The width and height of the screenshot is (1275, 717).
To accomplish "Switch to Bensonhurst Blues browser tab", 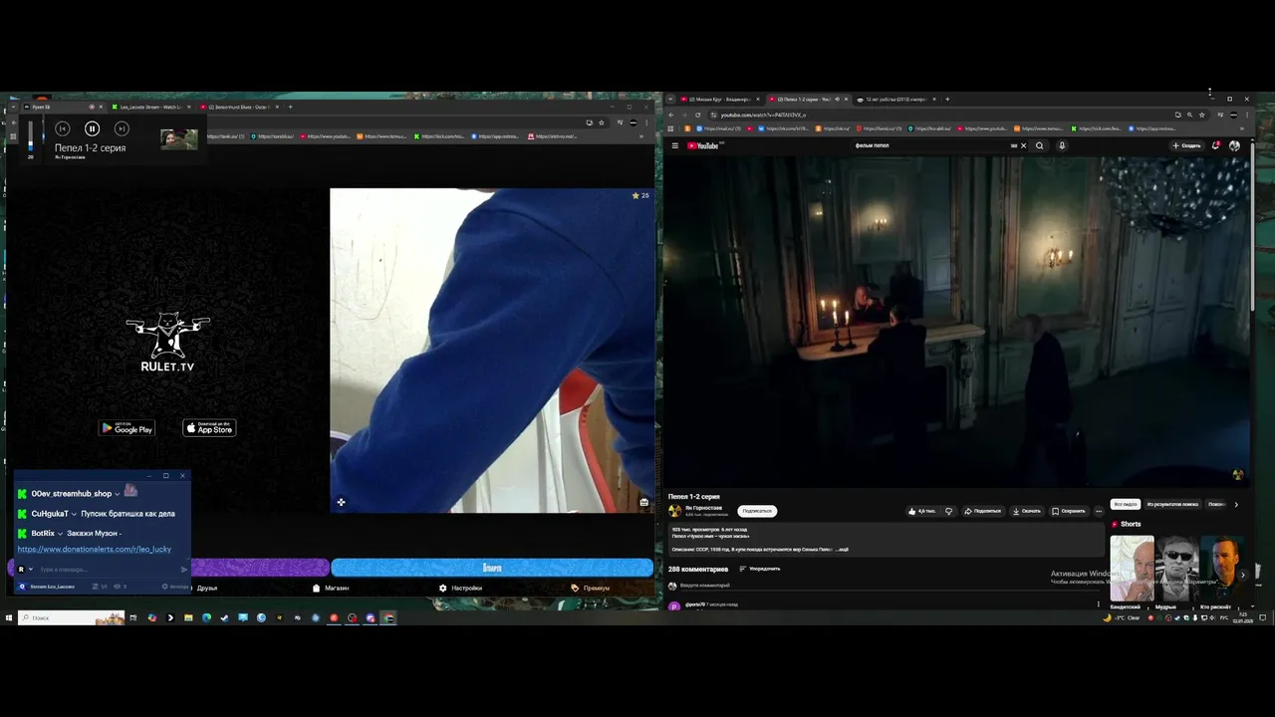I will pos(239,107).
